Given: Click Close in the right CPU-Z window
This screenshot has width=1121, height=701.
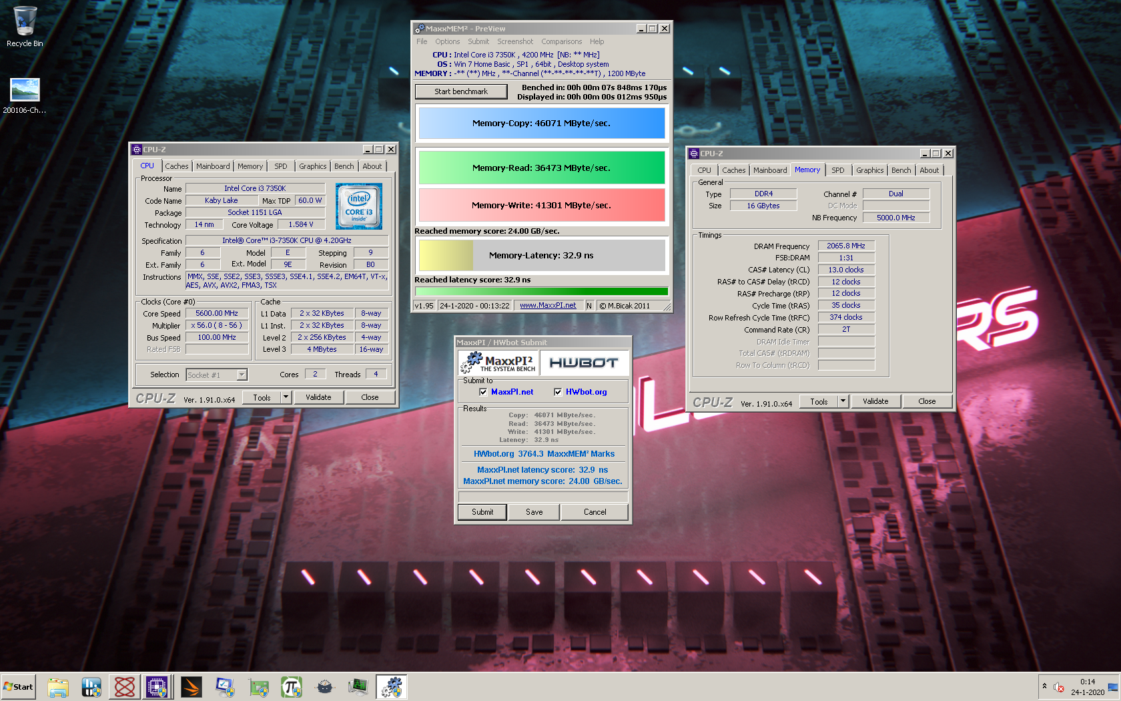Looking at the screenshot, I should pyautogui.click(x=927, y=401).
